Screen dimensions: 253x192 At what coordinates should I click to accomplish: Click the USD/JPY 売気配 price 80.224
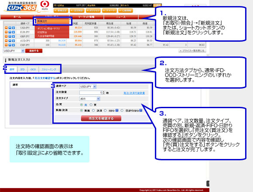(78, 28)
